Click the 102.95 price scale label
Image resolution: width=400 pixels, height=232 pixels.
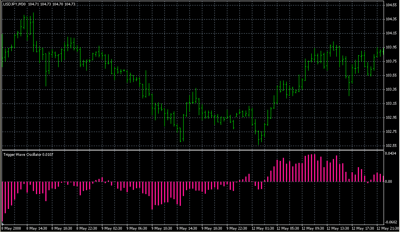point(391,118)
